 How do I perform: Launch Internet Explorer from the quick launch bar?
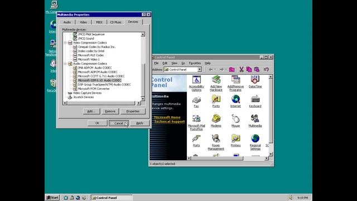click(78, 198)
